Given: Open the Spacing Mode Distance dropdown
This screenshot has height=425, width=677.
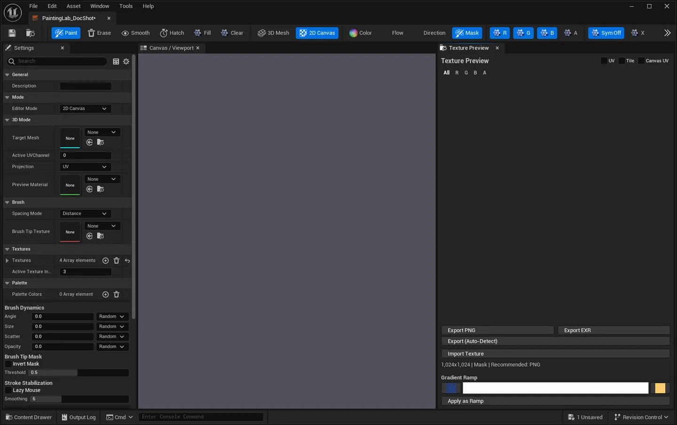Looking at the screenshot, I should tap(85, 213).
